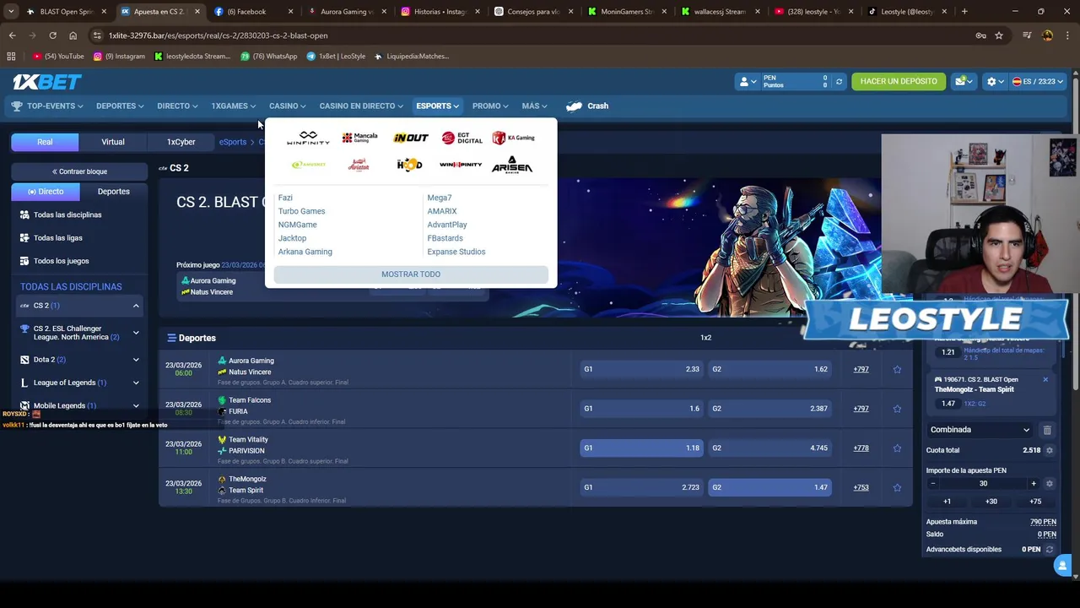The image size is (1080, 608).
Task: Open the TOP-EVENTS menu
Action: click(x=47, y=106)
